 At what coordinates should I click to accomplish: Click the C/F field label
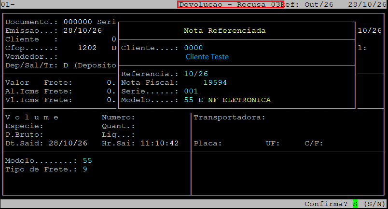(x=314, y=144)
